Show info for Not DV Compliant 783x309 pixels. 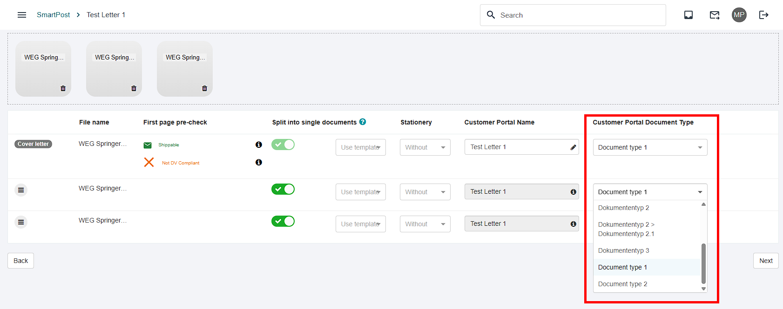[259, 162]
